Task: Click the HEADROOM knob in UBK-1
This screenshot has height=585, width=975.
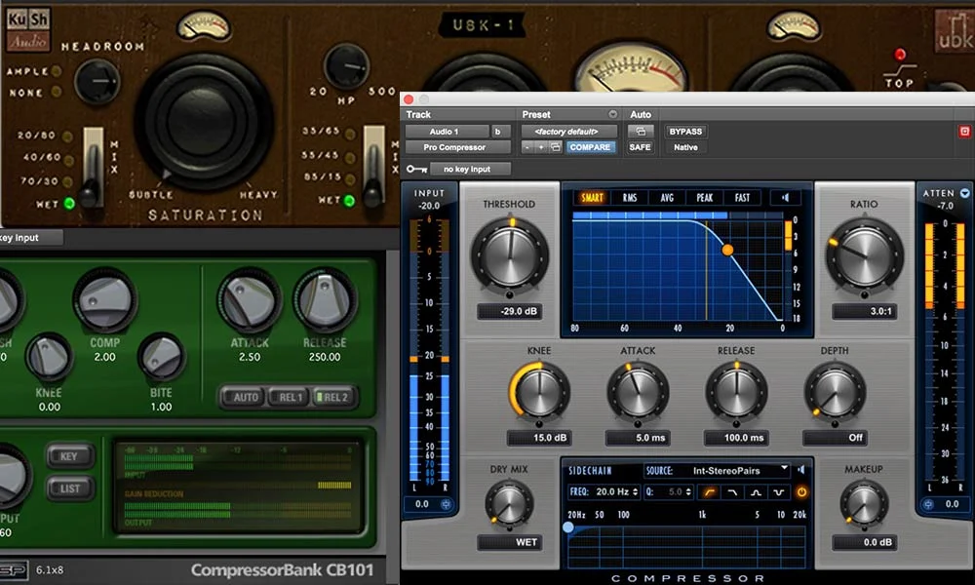Action: point(97,82)
